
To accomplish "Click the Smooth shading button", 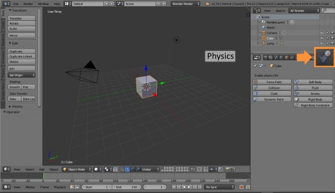I will coord(15,87).
